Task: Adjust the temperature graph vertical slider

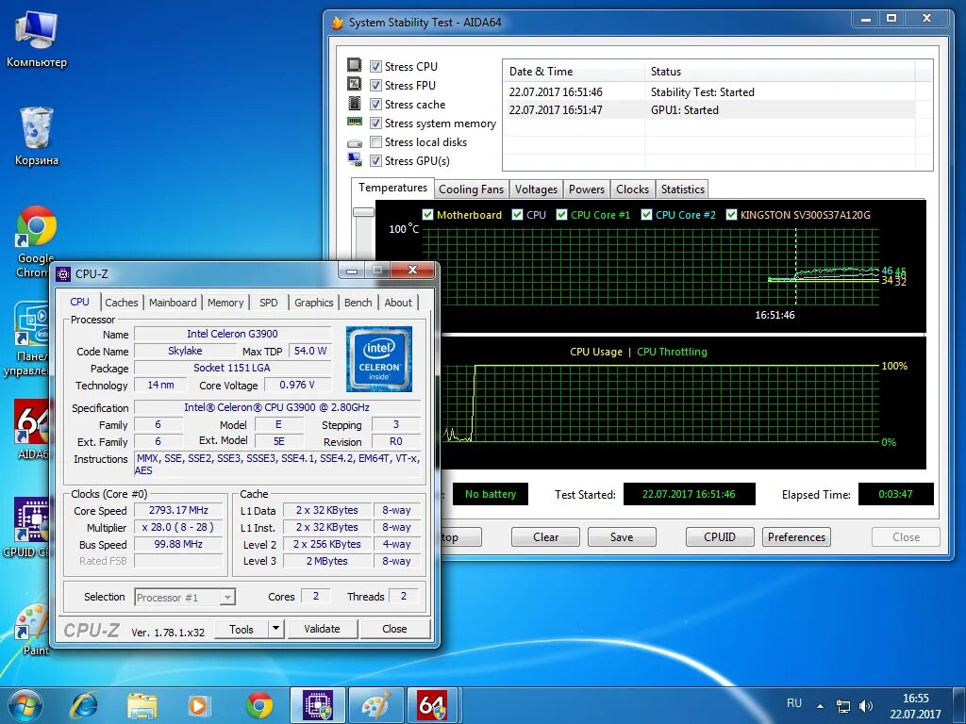Action: click(x=363, y=212)
